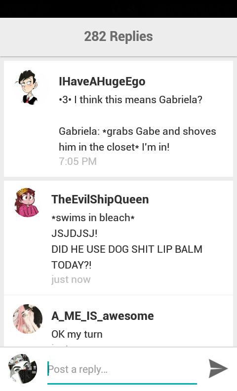Open IHaveAHugeEgo's avatar picture

pyautogui.click(x=27, y=87)
